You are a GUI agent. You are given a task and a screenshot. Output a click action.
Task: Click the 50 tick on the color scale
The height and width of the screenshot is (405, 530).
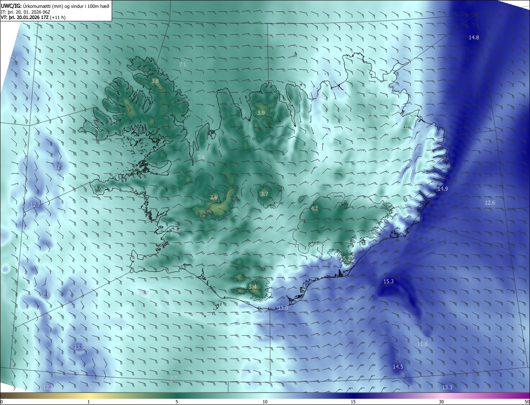[527, 402]
